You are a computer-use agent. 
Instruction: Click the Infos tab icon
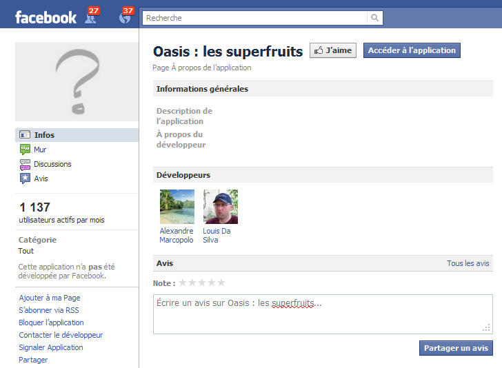(25, 134)
